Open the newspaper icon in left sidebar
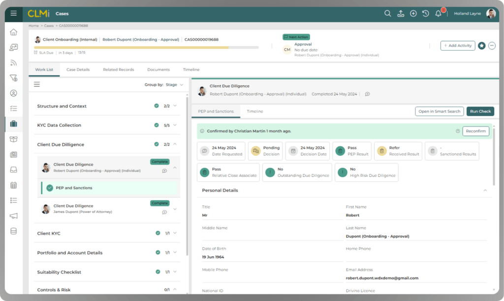 tap(13, 155)
